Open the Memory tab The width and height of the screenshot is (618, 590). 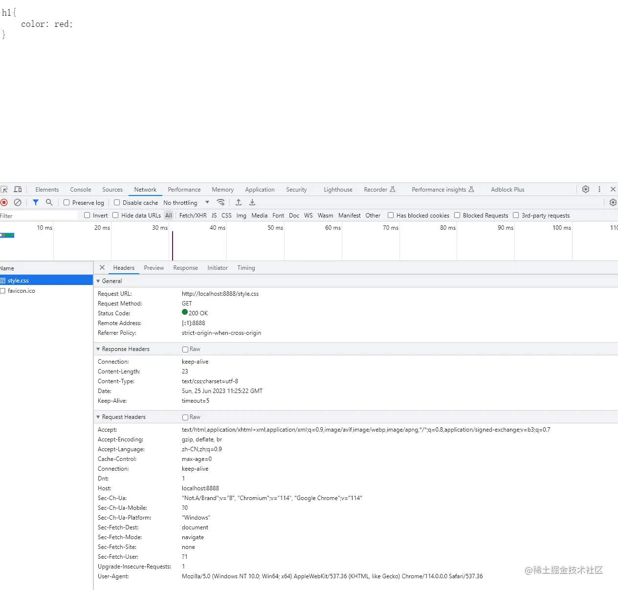point(223,190)
